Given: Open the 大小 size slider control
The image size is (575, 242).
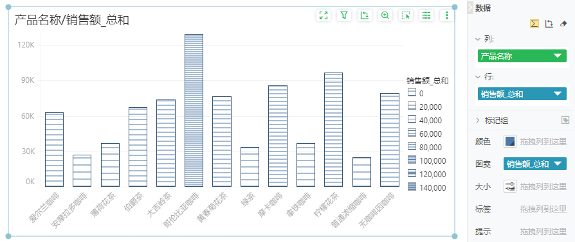Looking at the screenshot, I should 510,187.
